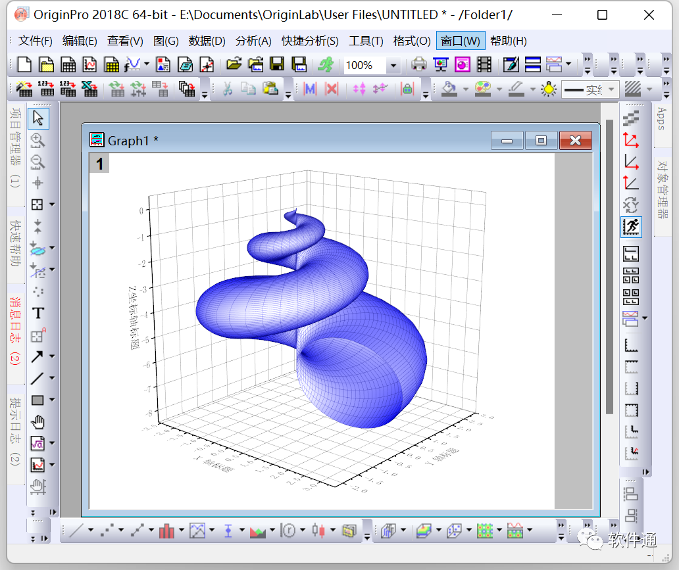Open the line style dropdown
The image size is (679, 570).
(611, 89)
